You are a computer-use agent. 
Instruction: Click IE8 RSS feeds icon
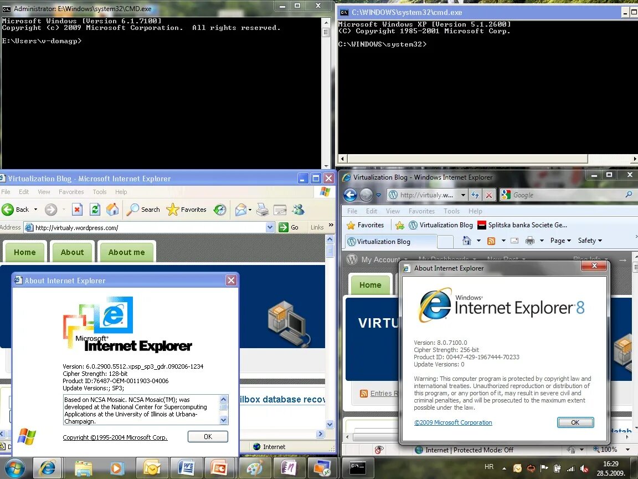[491, 241]
